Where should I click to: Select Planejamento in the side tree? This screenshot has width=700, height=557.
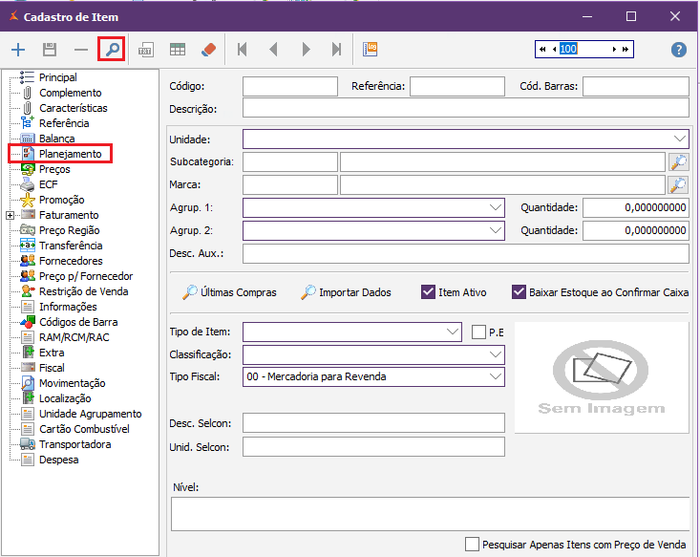70,154
